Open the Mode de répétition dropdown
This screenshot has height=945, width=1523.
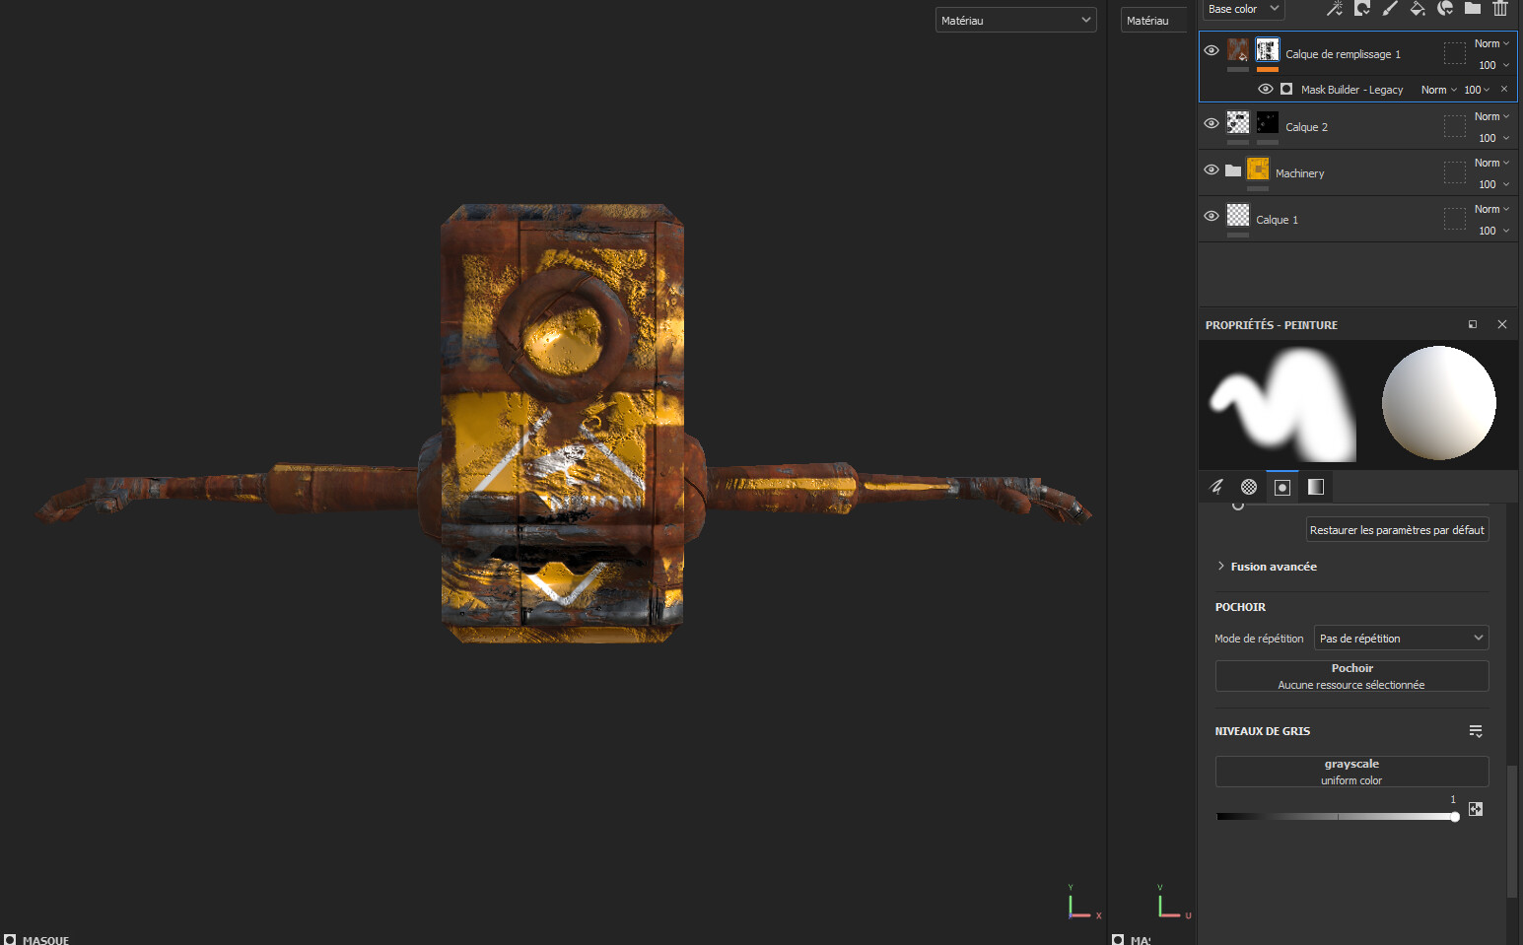click(x=1401, y=638)
